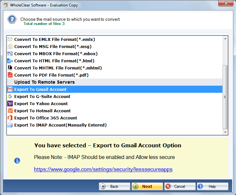Click the purple Yahoo icon
Screen dimensions: 236x195
(10, 104)
